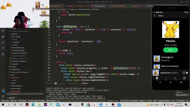Image resolution: width=190 pixels, height=107 pixels.
Task: Open the Accounts menu in the activity bar
Action: coord(3,90)
